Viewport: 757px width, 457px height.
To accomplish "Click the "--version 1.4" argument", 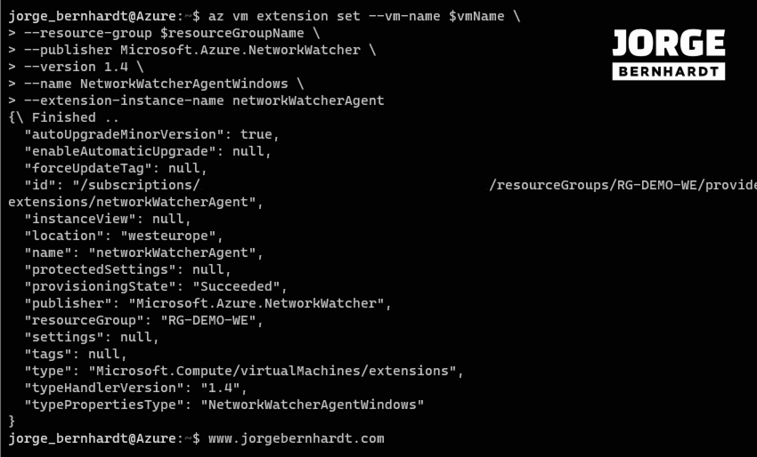I will [x=76, y=67].
